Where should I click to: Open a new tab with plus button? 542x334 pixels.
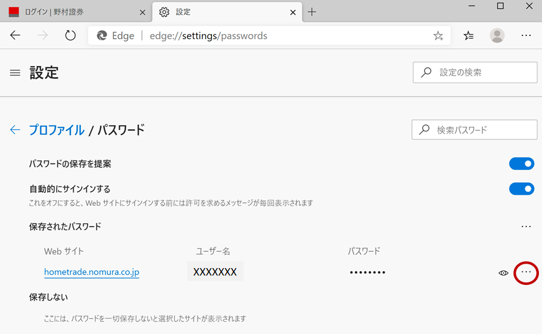click(x=312, y=12)
